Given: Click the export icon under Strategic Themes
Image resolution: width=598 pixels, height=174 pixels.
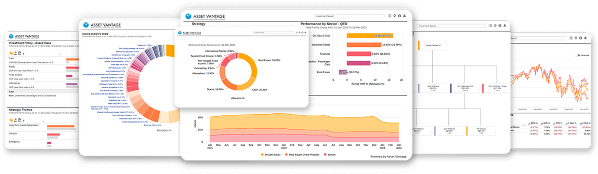Looking at the screenshot, I should (15, 120).
